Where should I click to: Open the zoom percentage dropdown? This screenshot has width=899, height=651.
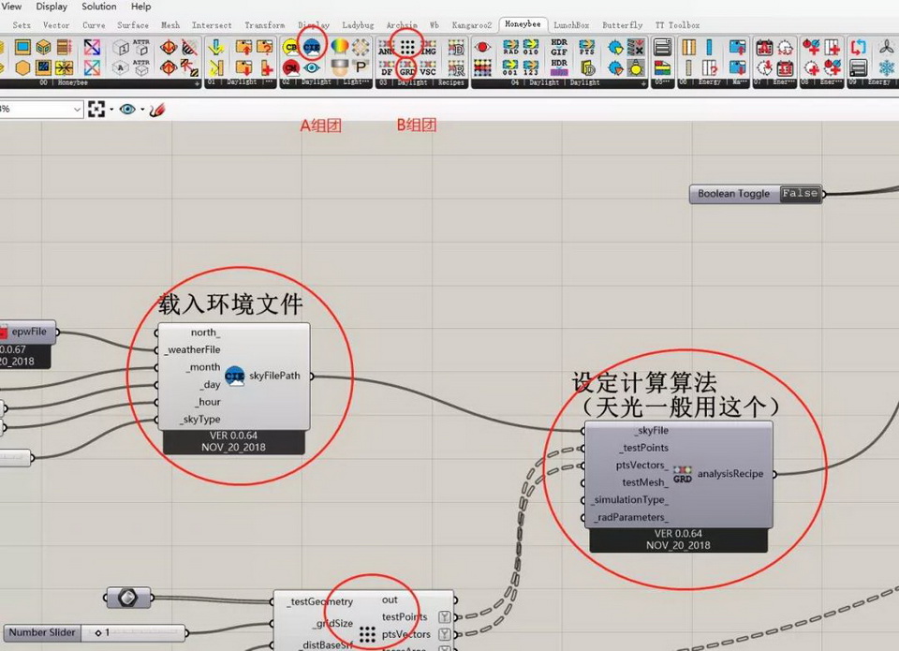click(x=77, y=110)
